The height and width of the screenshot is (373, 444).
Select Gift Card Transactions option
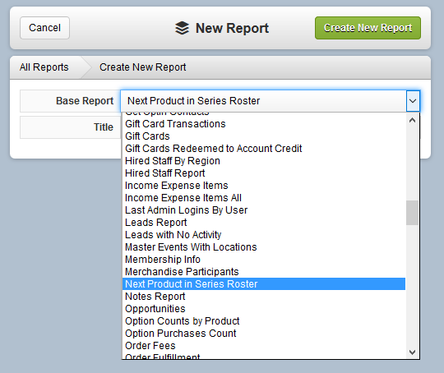click(x=264, y=124)
